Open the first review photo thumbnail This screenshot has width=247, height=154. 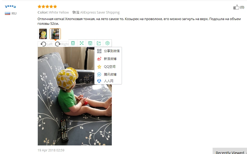pos(43,34)
